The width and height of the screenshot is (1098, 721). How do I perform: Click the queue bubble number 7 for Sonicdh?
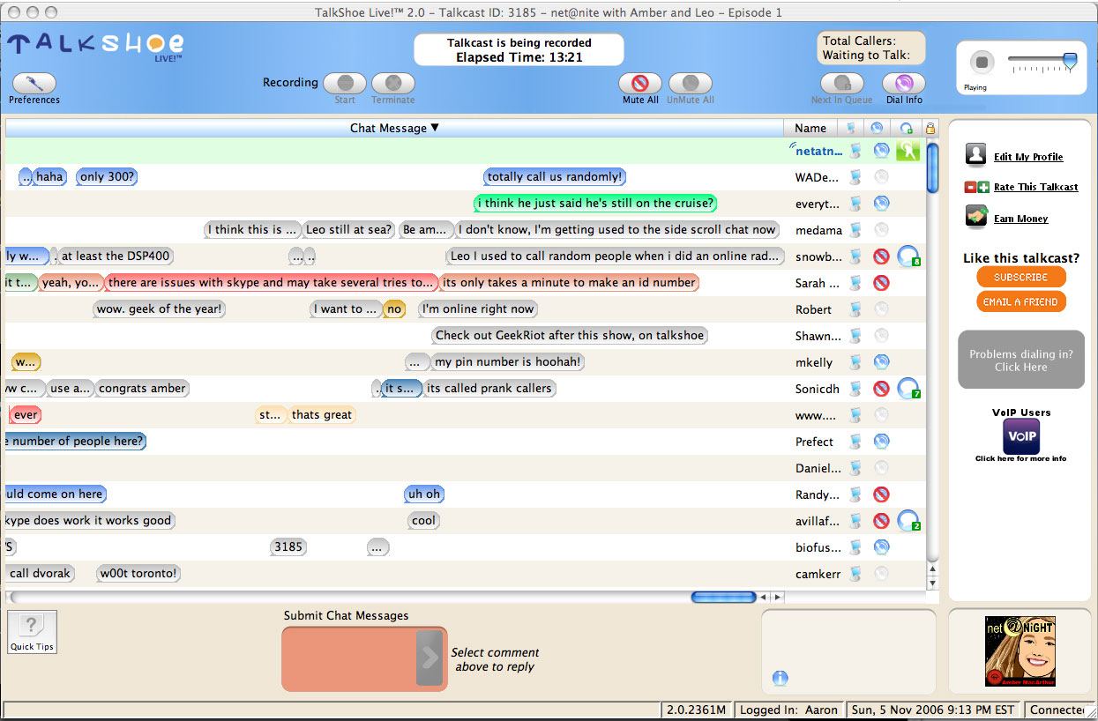tap(908, 389)
